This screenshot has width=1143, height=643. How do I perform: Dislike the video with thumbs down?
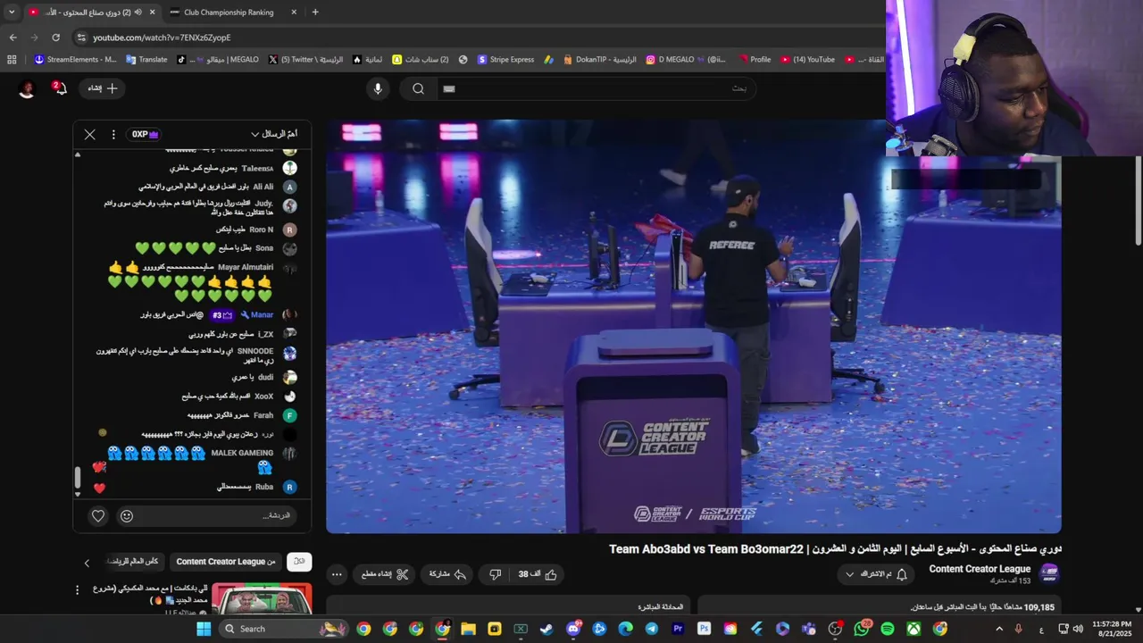click(496, 574)
